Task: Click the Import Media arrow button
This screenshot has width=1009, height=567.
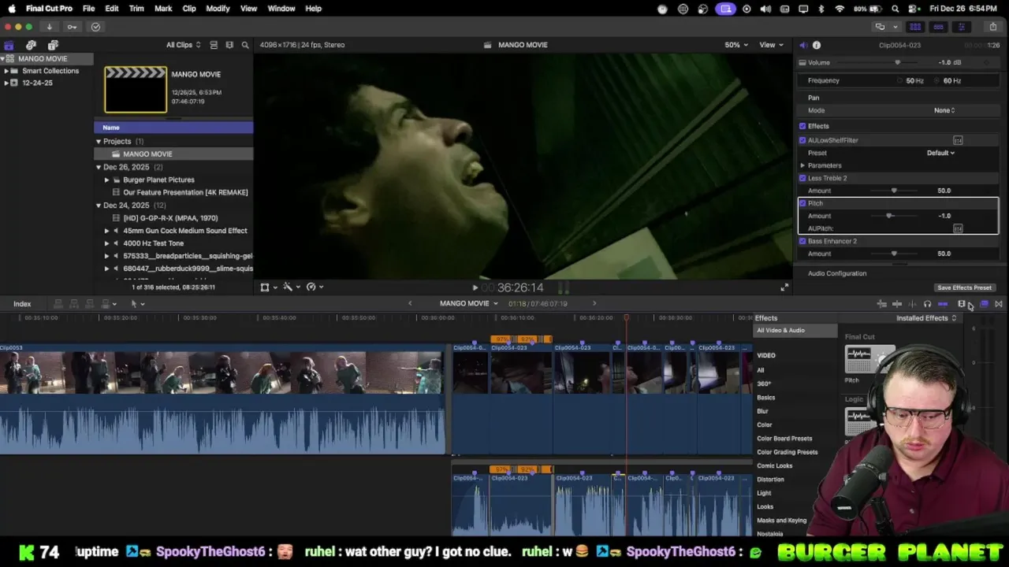Action: pos(49,27)
